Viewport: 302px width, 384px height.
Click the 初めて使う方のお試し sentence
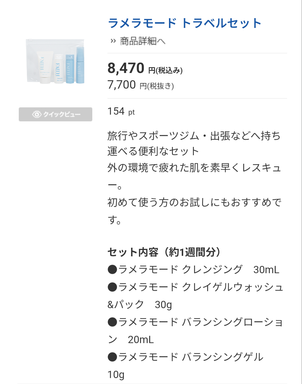point(194,202)
